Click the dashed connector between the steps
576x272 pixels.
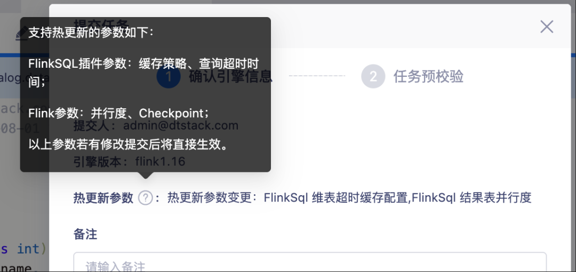pos(317,76)
